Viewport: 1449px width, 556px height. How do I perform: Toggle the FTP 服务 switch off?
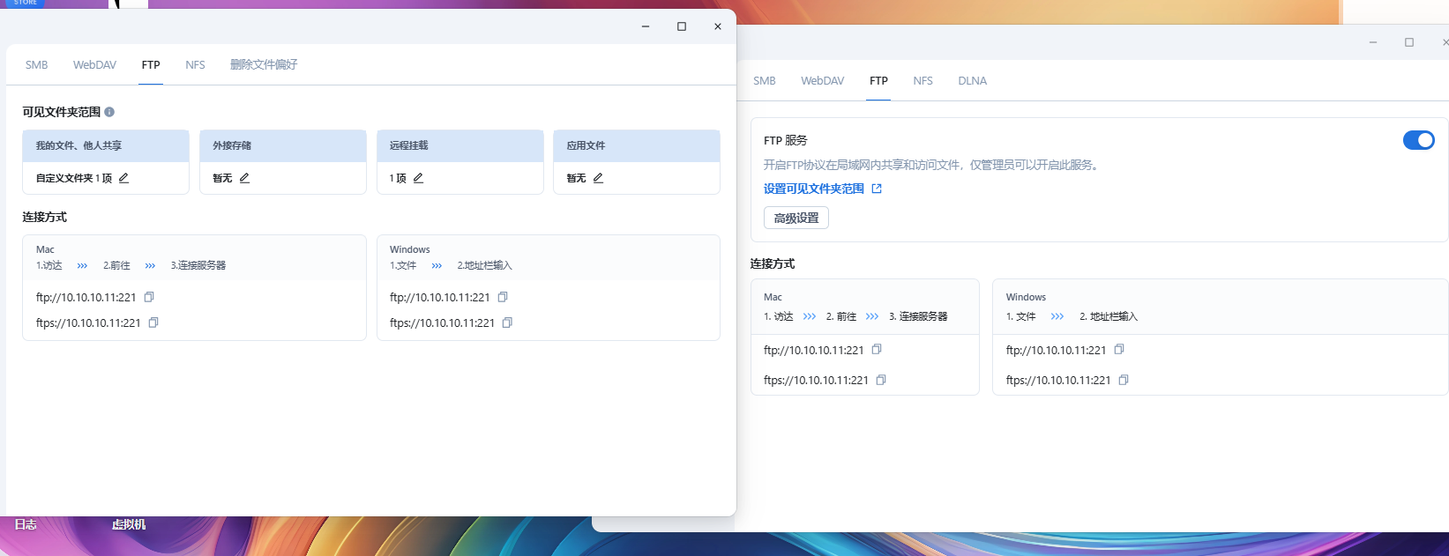(x=1419, y=140)
